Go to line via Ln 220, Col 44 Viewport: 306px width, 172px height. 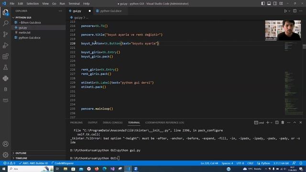tap(209, 163)
